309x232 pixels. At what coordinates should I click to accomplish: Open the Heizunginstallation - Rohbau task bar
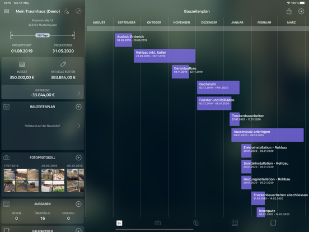click(246, 183)
